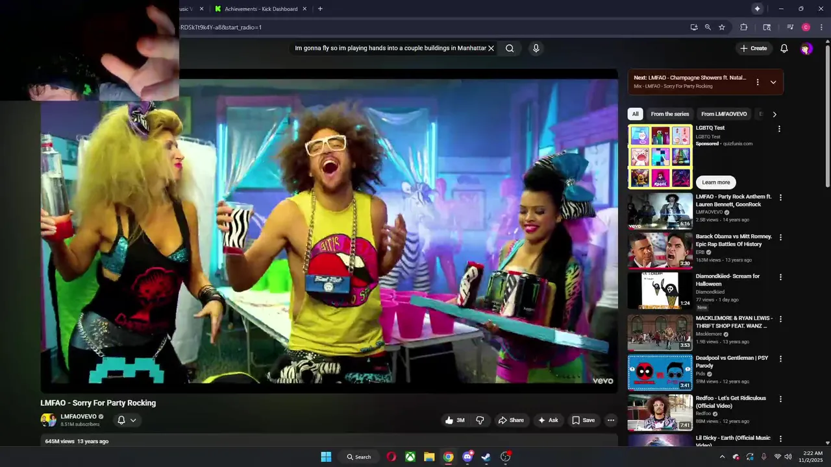Open Opera GX from the taskbar
The image size is (831, 467).
[391, 457]
